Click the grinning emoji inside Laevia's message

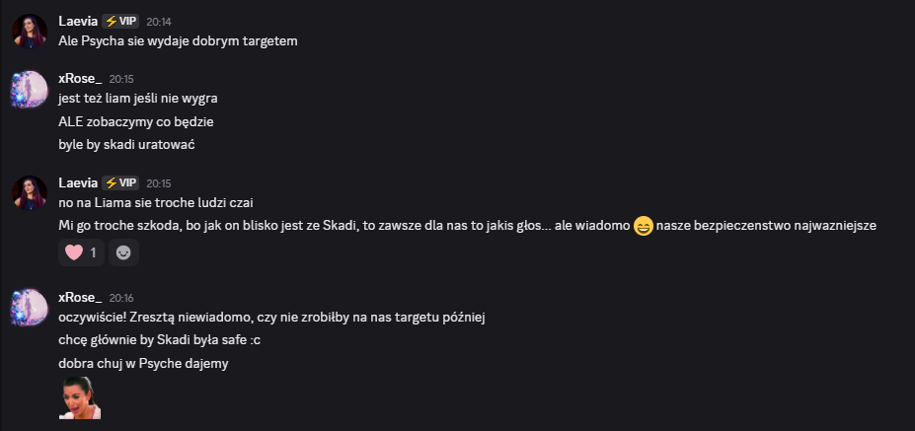point(643,227)
